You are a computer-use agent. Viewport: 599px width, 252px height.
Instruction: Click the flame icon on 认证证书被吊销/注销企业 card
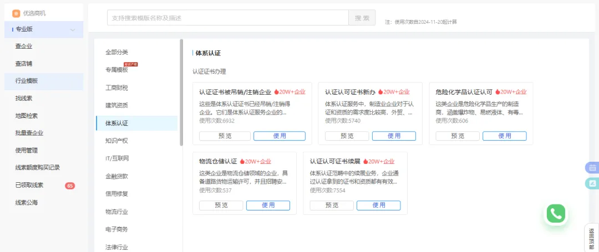276,92
